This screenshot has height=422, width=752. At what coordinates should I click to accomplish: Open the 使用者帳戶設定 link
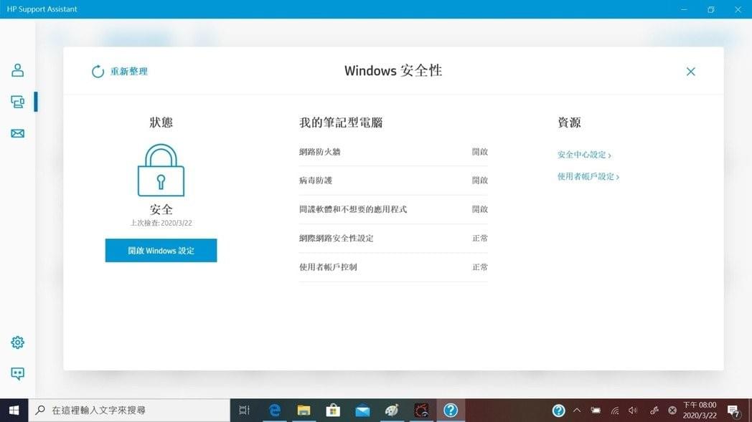588,177
